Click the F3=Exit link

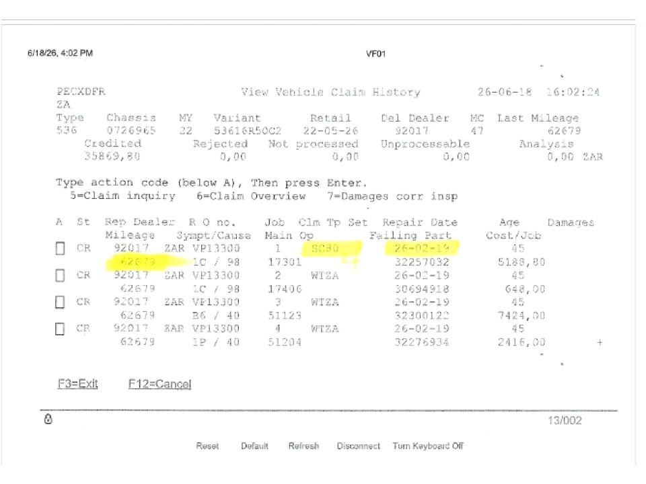click(x=77, y=384)
